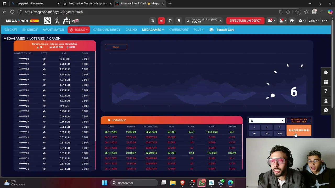
Task: Open the number 7 sidebar icon
Action: pos(326,91)
